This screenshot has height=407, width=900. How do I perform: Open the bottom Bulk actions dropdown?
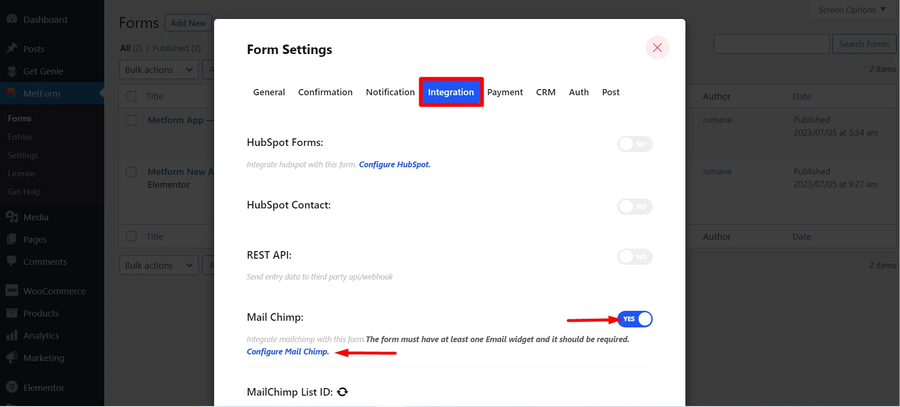point(159,265)
